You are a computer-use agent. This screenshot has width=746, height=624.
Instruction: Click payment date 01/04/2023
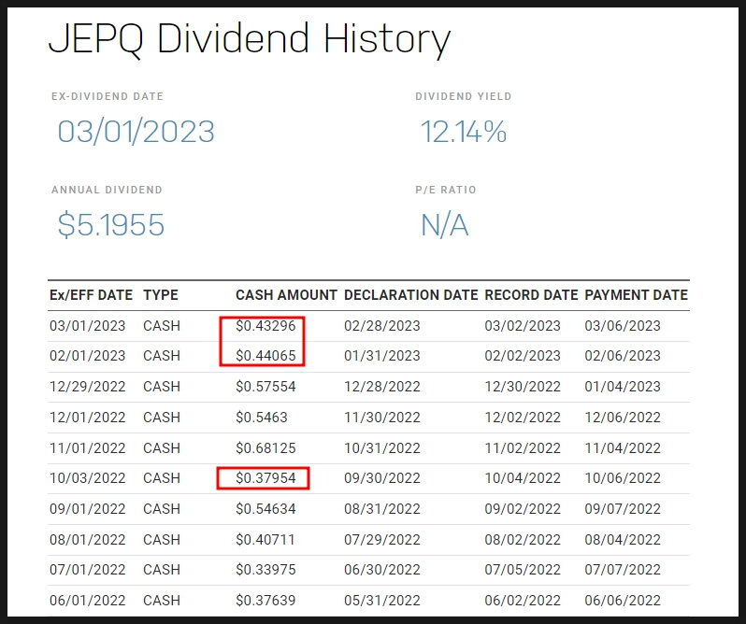coord(623,387)
